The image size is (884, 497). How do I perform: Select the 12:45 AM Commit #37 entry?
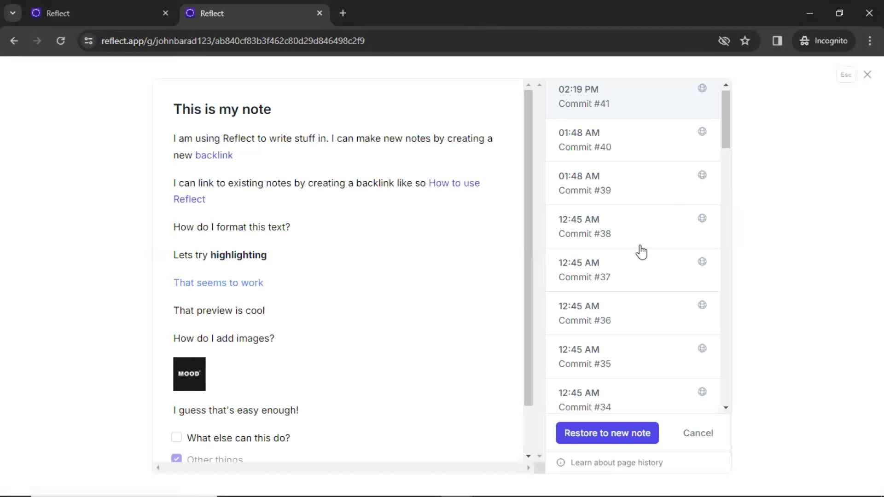[633, 270]
